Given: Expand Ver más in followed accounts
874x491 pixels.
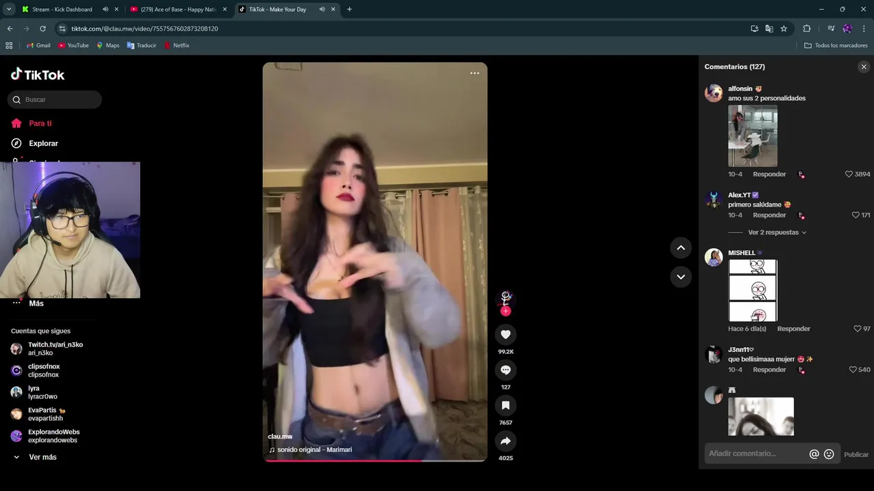Looking at the screenshot, I should [35, 457].
